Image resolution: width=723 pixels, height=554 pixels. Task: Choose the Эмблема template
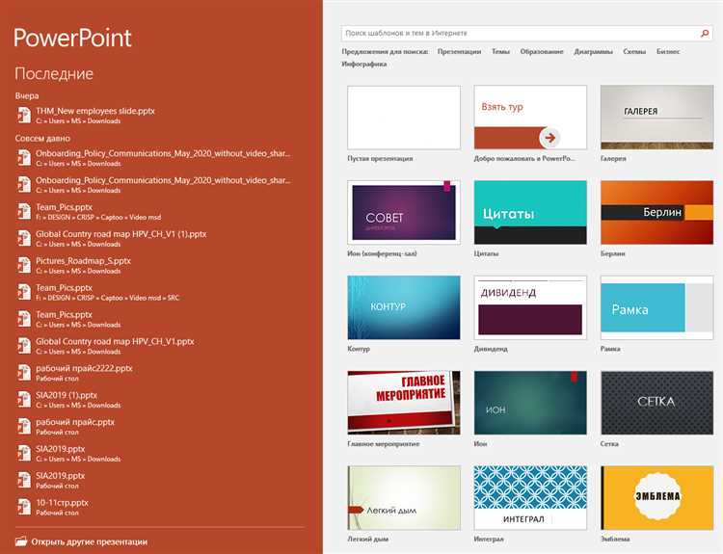pyautogui.click(x=656, y=498)
